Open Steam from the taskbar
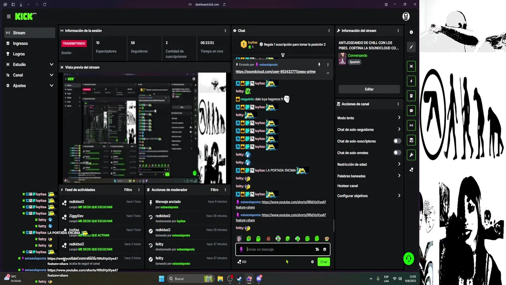The image size is (506, 285). pyautogui.click(x=240, y=279)
